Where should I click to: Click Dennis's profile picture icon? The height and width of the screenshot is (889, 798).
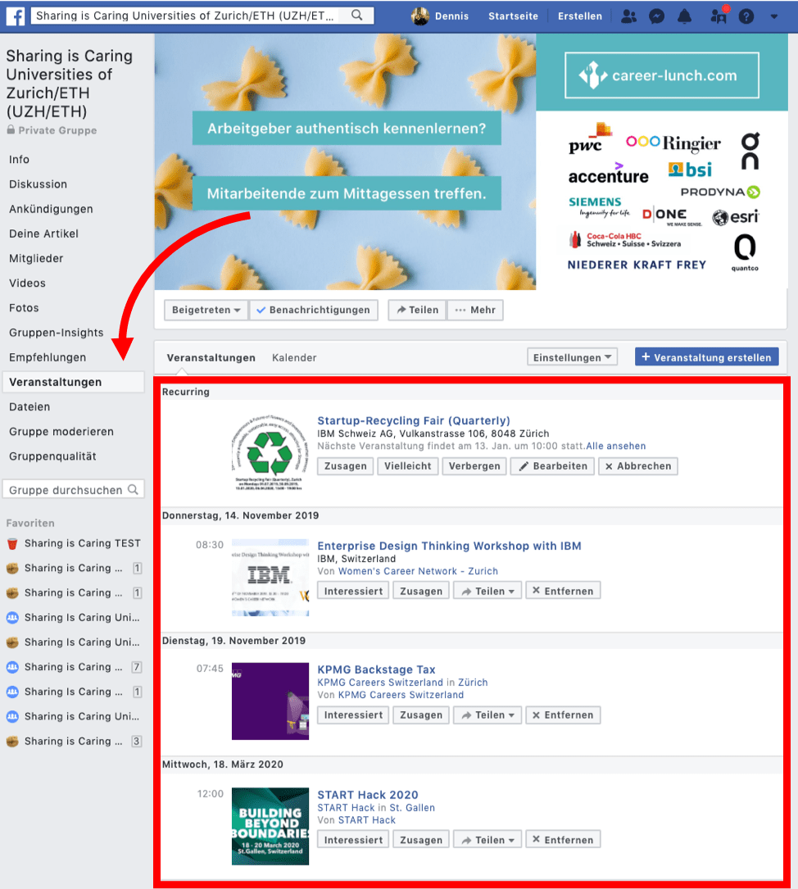pyautogui.click(x=420, y=16)
